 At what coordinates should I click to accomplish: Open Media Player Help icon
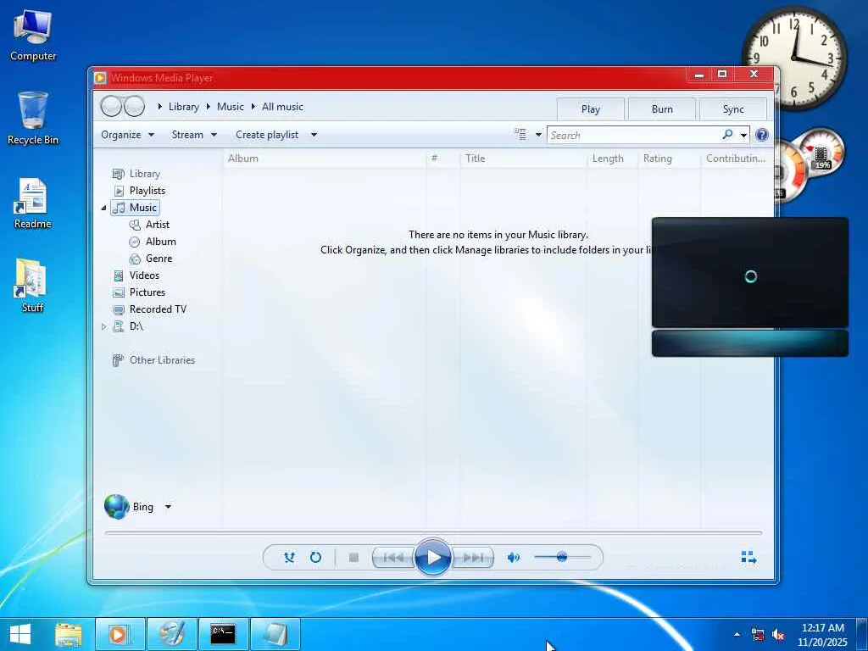pyautogui.click(x=762, y=135)
